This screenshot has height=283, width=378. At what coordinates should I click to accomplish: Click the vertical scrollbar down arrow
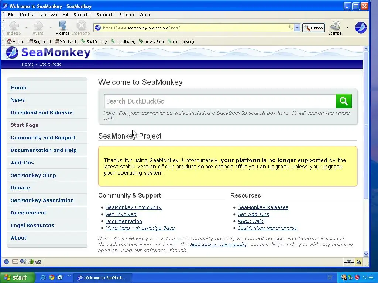coord(366,254)
